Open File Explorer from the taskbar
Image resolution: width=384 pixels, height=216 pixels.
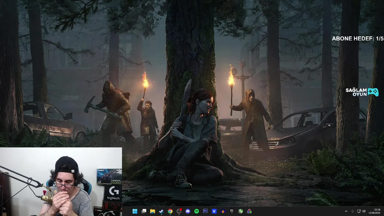pyautogui.click(x=152, y=211)
